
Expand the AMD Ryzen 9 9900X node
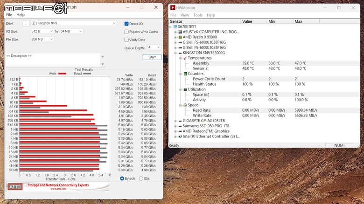175,37
